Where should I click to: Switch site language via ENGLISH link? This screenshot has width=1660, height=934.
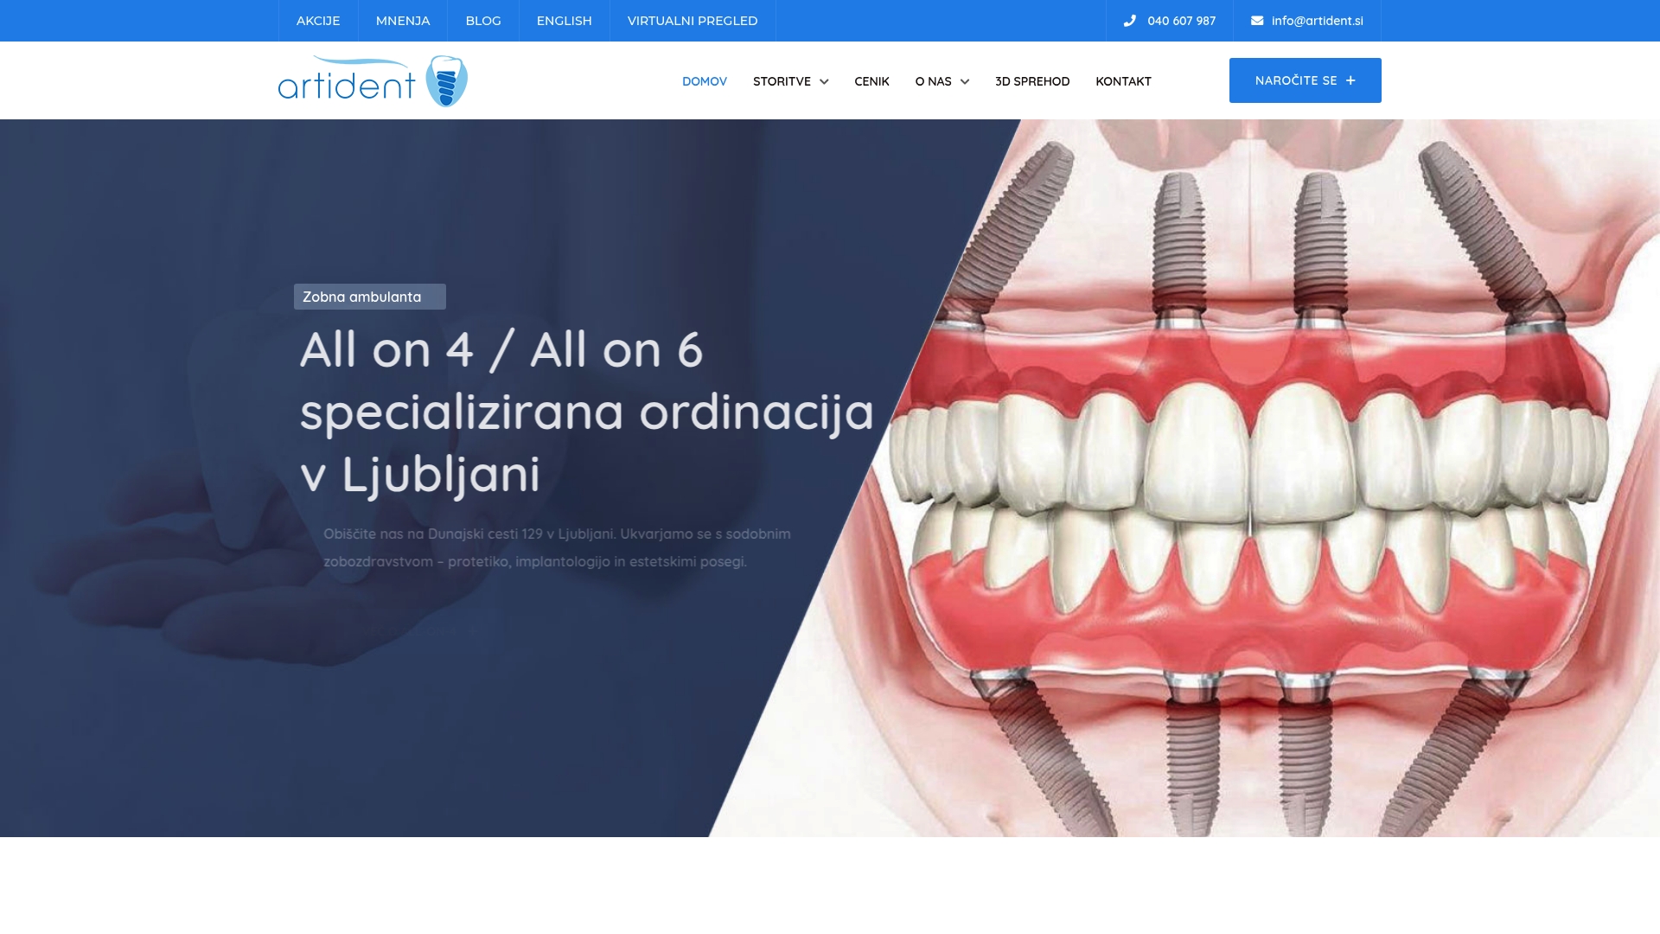pos(564,20)
